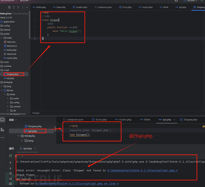Image resolution: width=205 pixels, height=187 pixels.
Task: Collapse the library folder
Action: pyautogui.click(x=1, y=90)
